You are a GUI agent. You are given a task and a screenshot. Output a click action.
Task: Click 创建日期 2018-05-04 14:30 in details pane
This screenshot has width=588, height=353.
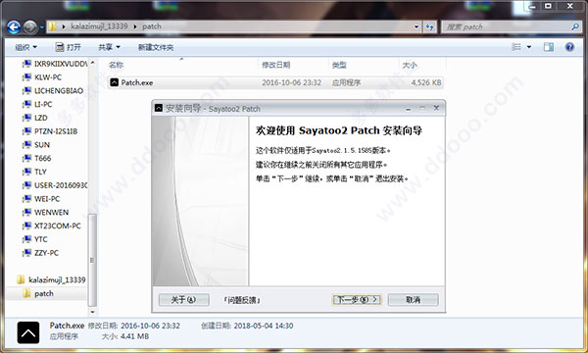(x=247, y=326)
